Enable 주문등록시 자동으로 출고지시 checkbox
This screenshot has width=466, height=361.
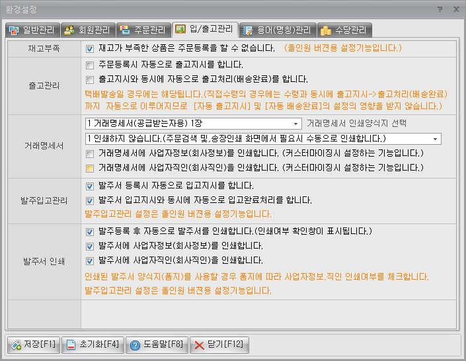coord(89,65)
